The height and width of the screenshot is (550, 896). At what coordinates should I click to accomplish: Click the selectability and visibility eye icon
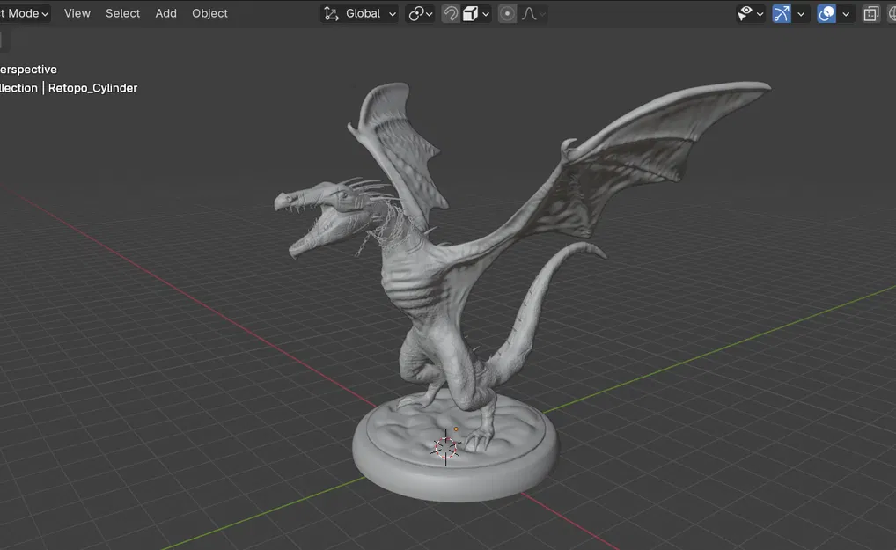tap(744, 12)
